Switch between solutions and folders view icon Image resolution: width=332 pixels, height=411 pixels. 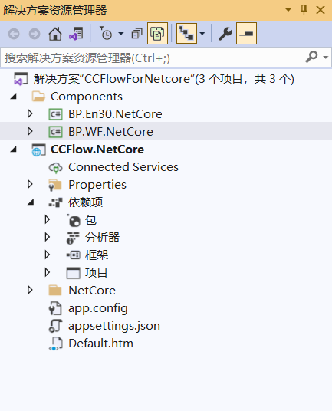point(76,34)
